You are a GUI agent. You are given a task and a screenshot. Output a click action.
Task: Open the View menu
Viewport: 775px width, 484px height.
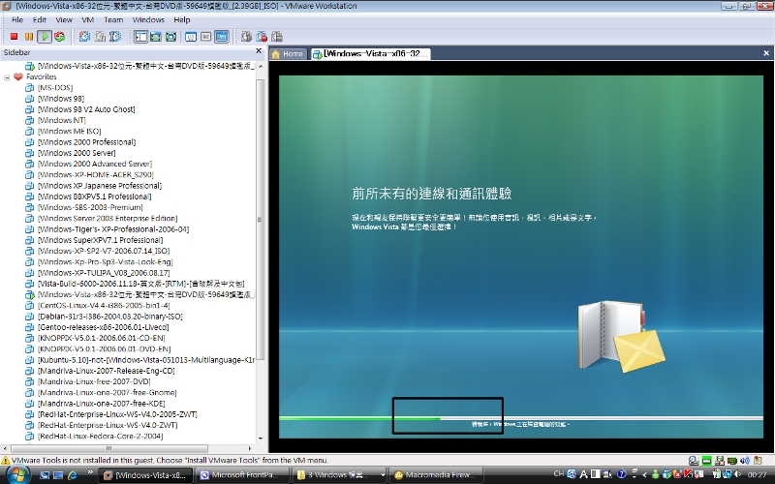[64, 19]
